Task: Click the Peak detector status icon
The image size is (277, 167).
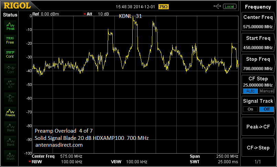Action: click(x=10, y=27)
